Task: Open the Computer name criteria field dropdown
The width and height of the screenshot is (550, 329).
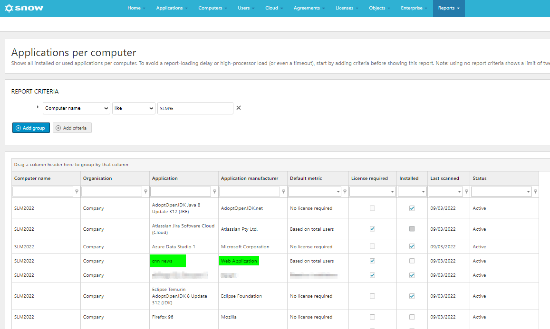Action: pyautogui.click(x=77, y=108)
